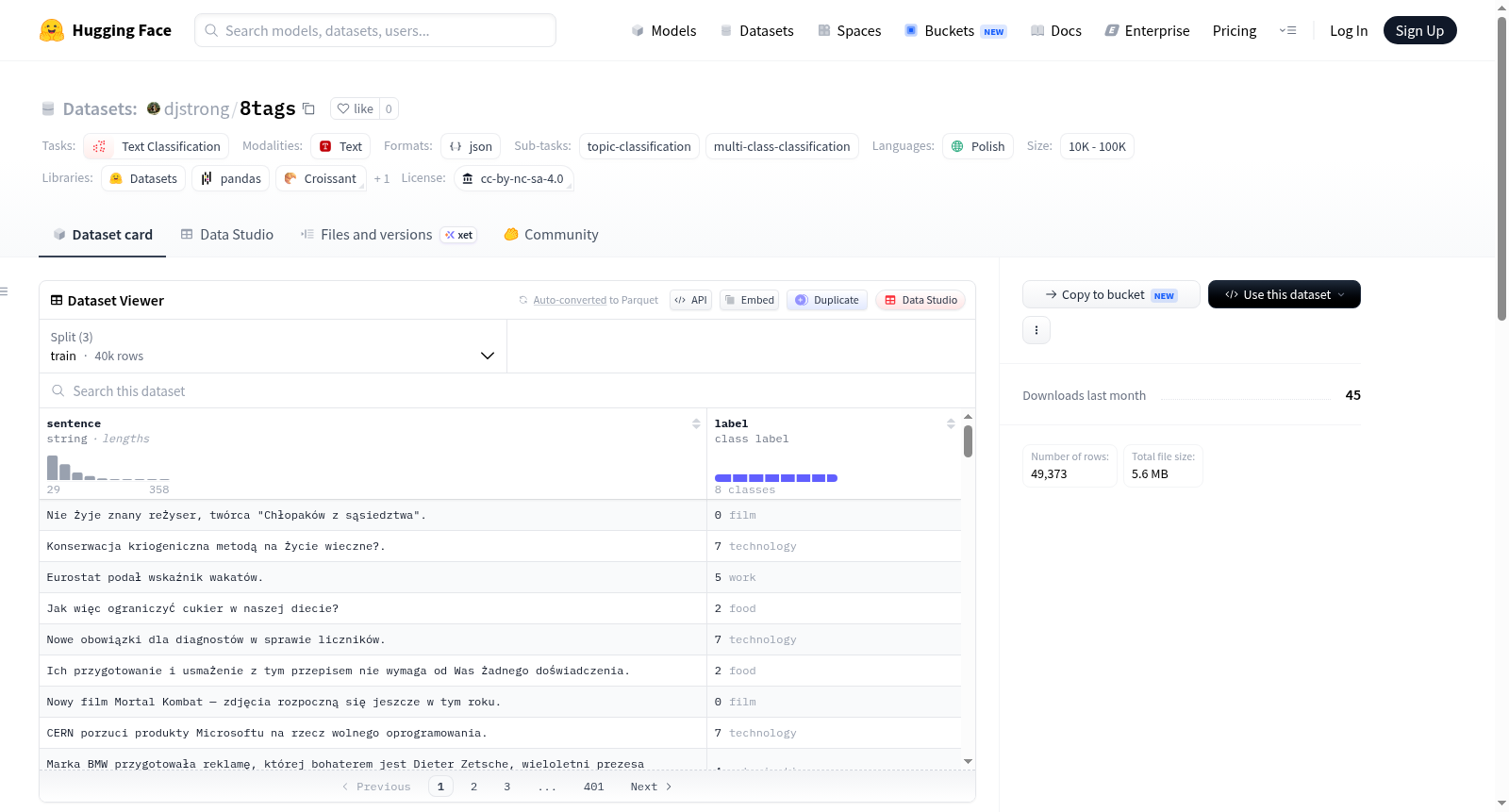The height and width of the screenshot is (812, 1509).
Task: Go to Buckets page
Action: point(955,30)
